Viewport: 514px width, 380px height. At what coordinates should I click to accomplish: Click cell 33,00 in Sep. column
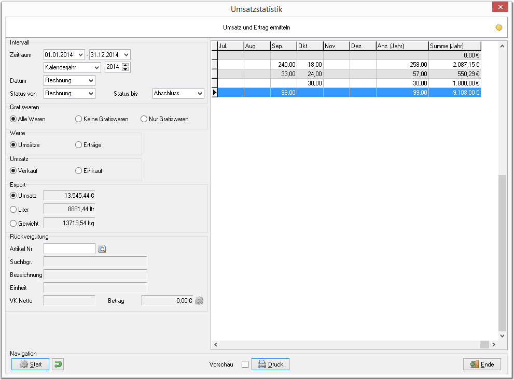click(x=284, y=74)
